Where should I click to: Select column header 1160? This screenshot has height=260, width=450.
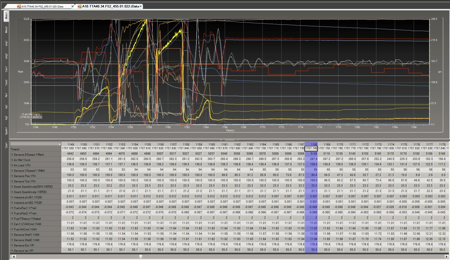click(209, 144)
